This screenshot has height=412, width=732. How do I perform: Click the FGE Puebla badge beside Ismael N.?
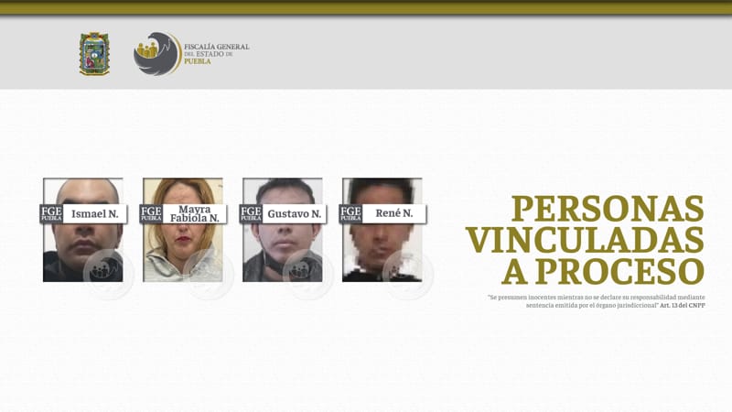pos(50,214)
